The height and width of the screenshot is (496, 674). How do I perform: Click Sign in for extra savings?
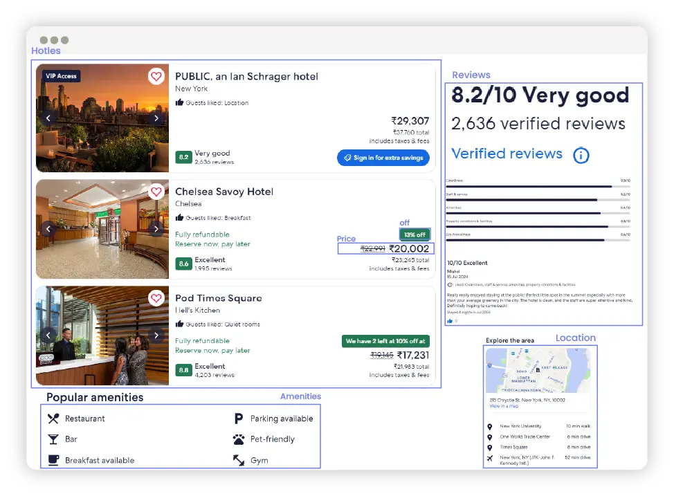pyautogui.click(x=383, y=158)
